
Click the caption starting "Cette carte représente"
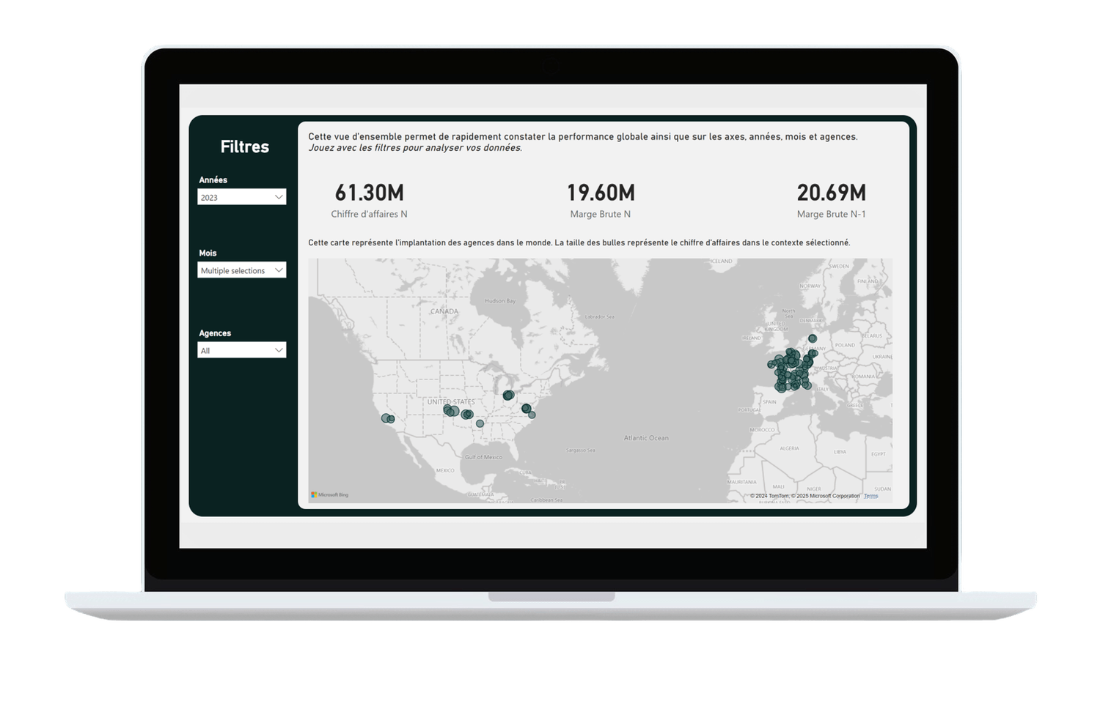579,242
